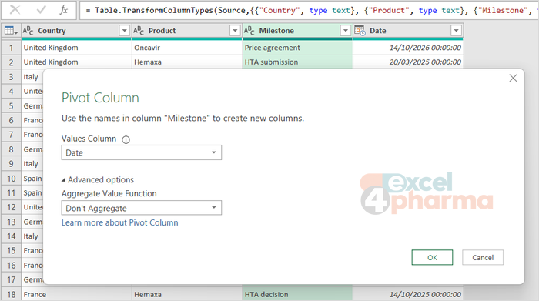Open the Product column filter dropdown

[235, 31]
